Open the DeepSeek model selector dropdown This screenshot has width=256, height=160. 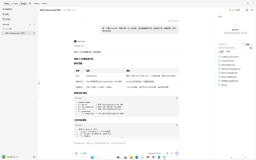click(155, 153)
